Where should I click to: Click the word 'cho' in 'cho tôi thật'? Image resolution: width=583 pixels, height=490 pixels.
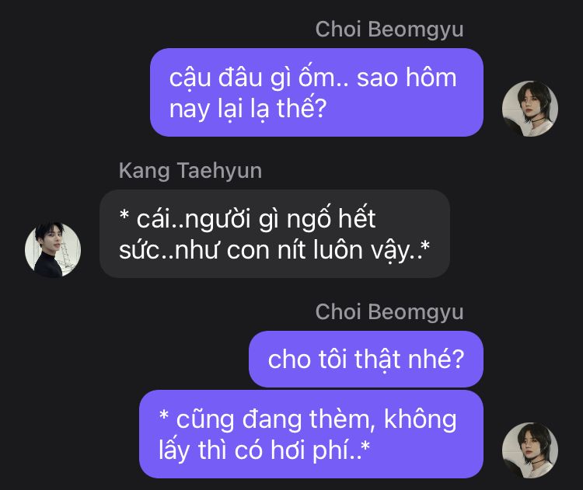289,360
